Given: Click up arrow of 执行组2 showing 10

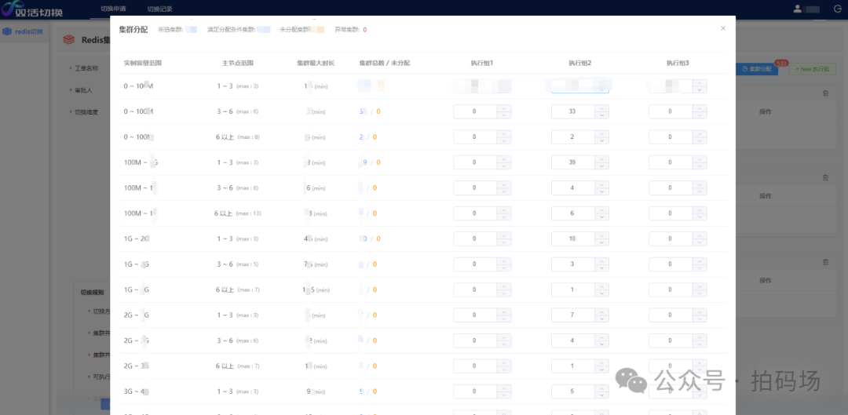Looking at the screenshot, I should [x=602, y=235].
